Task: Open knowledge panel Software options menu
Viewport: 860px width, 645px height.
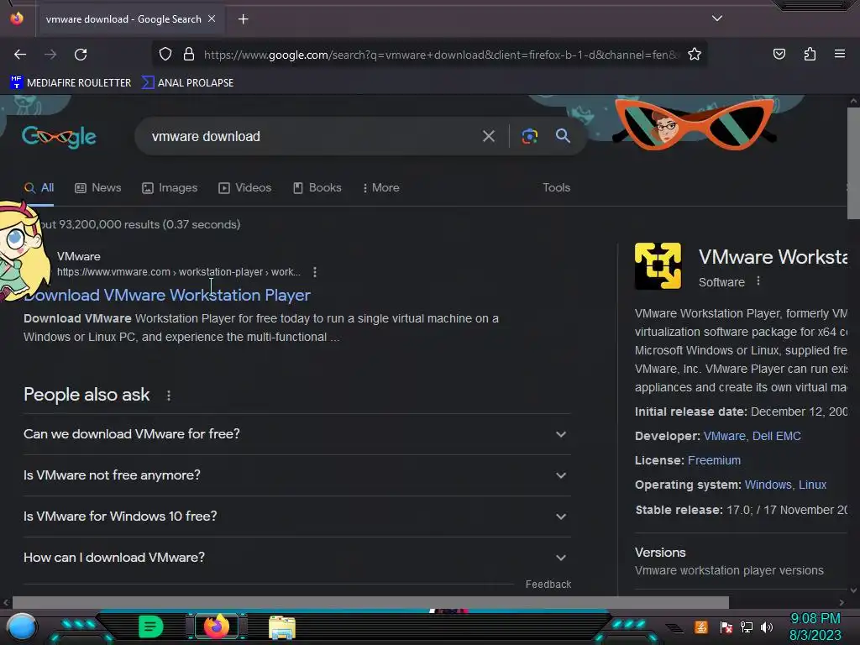Action: coord(758,281)
